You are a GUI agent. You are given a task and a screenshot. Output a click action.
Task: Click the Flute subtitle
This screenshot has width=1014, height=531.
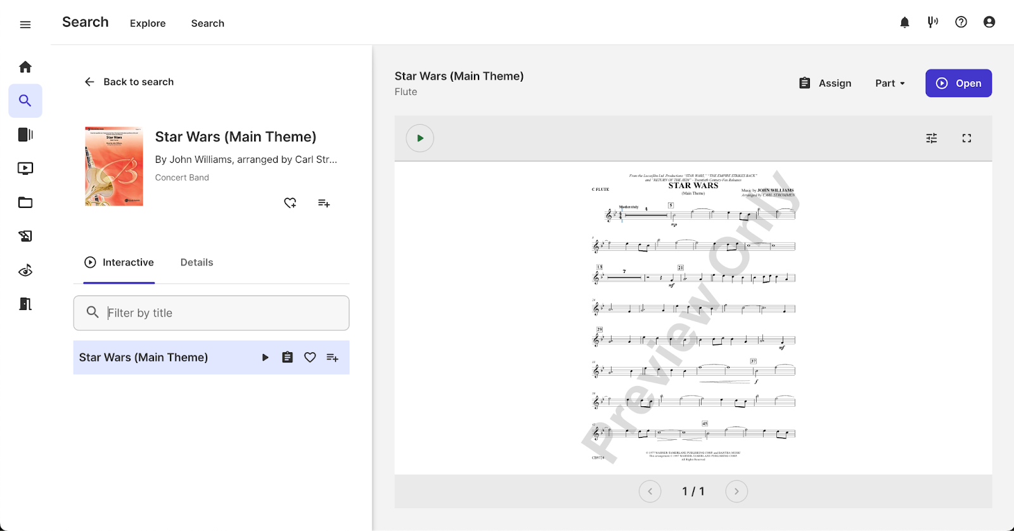pos(406,92)
